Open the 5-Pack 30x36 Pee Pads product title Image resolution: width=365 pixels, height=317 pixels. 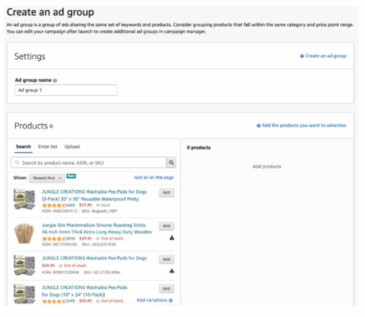(94, 195)
